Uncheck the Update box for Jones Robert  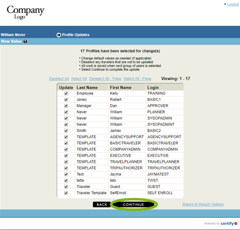(x=66, y=100)
